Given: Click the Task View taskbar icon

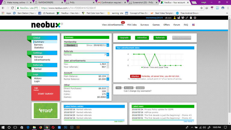Looking at the screenshot, I should pos(15,127).
